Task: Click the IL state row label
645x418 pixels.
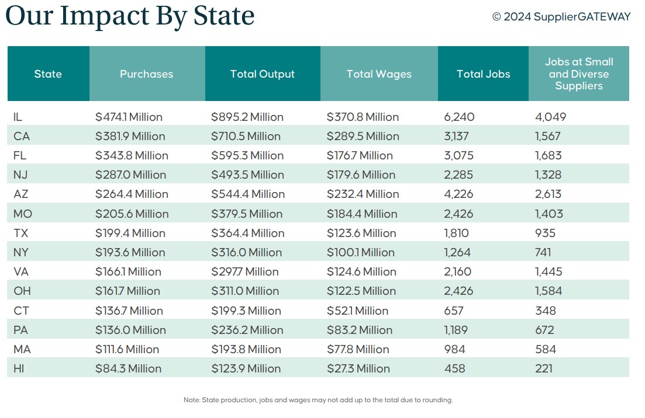Action: click(x=18, y=117)
